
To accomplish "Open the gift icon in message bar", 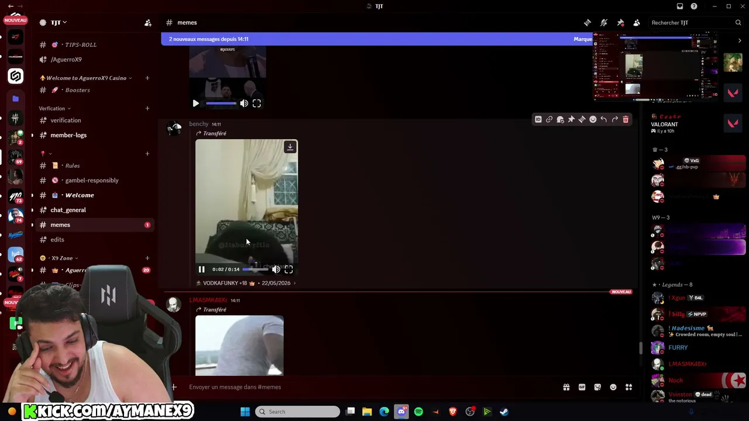I will (566, 387).
